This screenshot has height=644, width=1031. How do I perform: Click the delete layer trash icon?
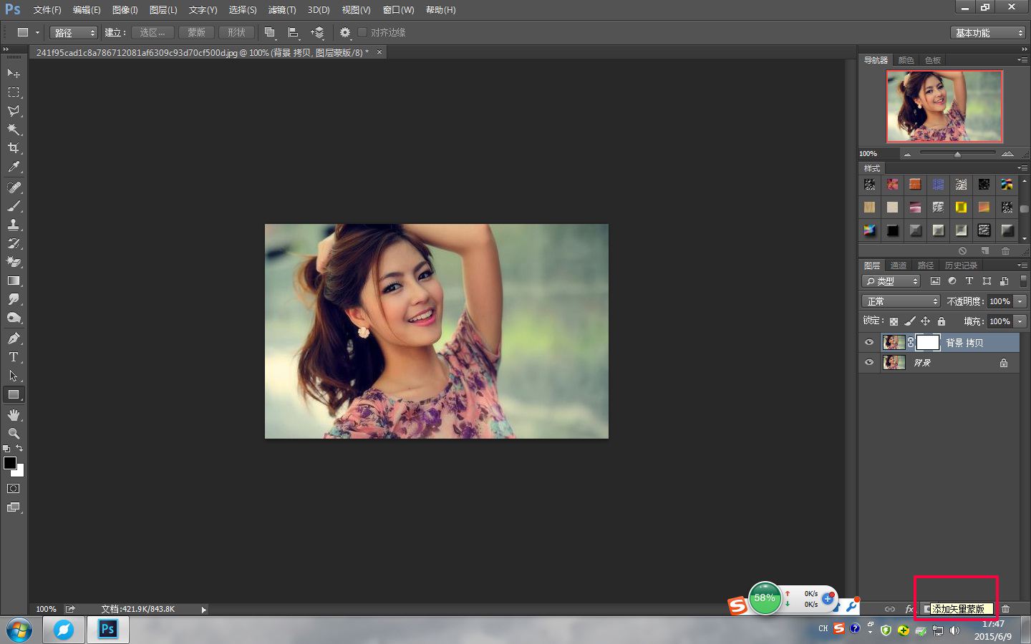[x=1005, y=609]
